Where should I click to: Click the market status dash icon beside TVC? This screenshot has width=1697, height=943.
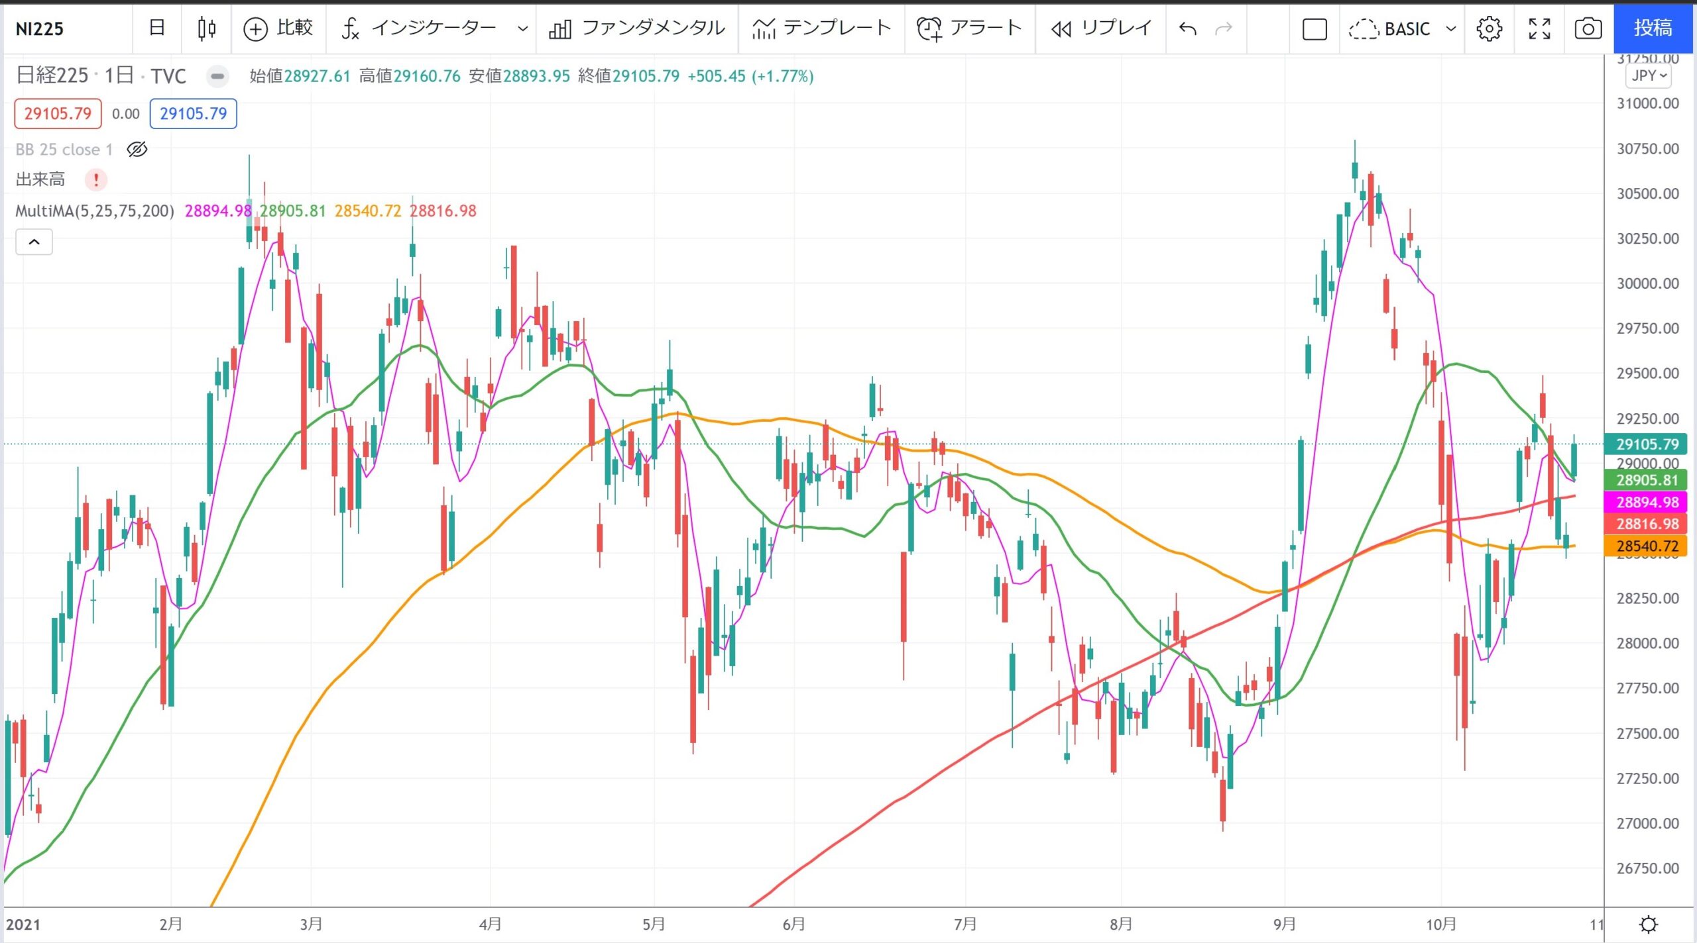[217, 76]
